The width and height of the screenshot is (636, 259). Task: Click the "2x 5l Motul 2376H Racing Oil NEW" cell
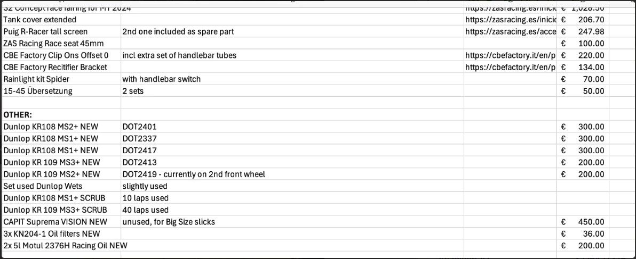tap(65, 245)
